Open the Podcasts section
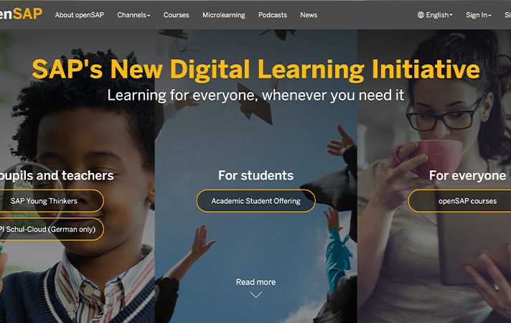511x323 pixels. (x=273, y=15)
